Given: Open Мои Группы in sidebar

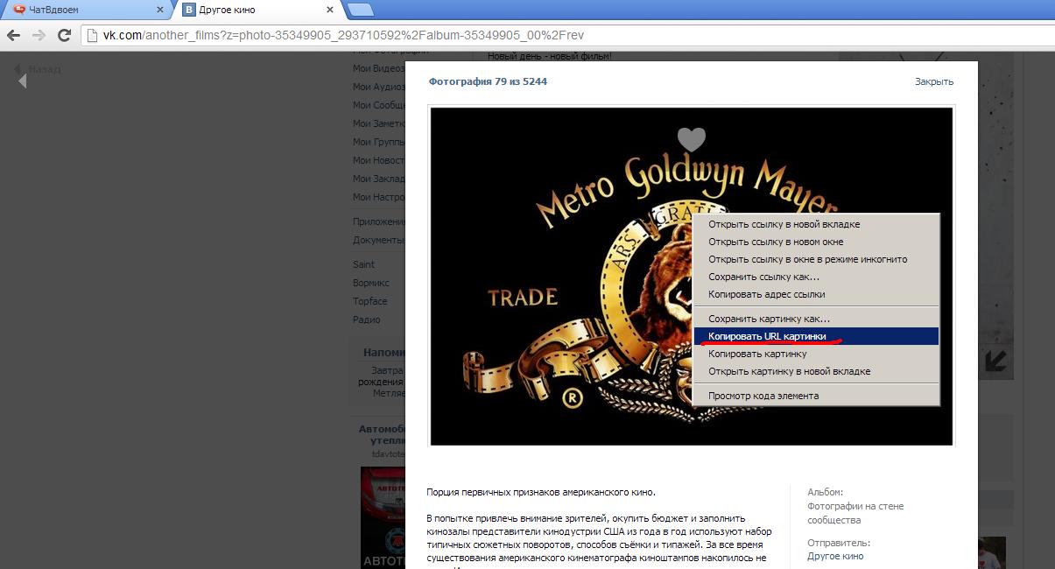Looking at the screenshot, I should click(378, 142).
